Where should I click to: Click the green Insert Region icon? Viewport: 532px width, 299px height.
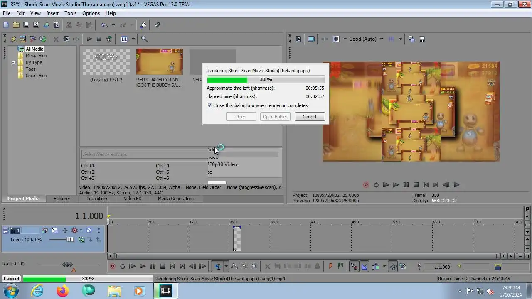click(341, 267)
